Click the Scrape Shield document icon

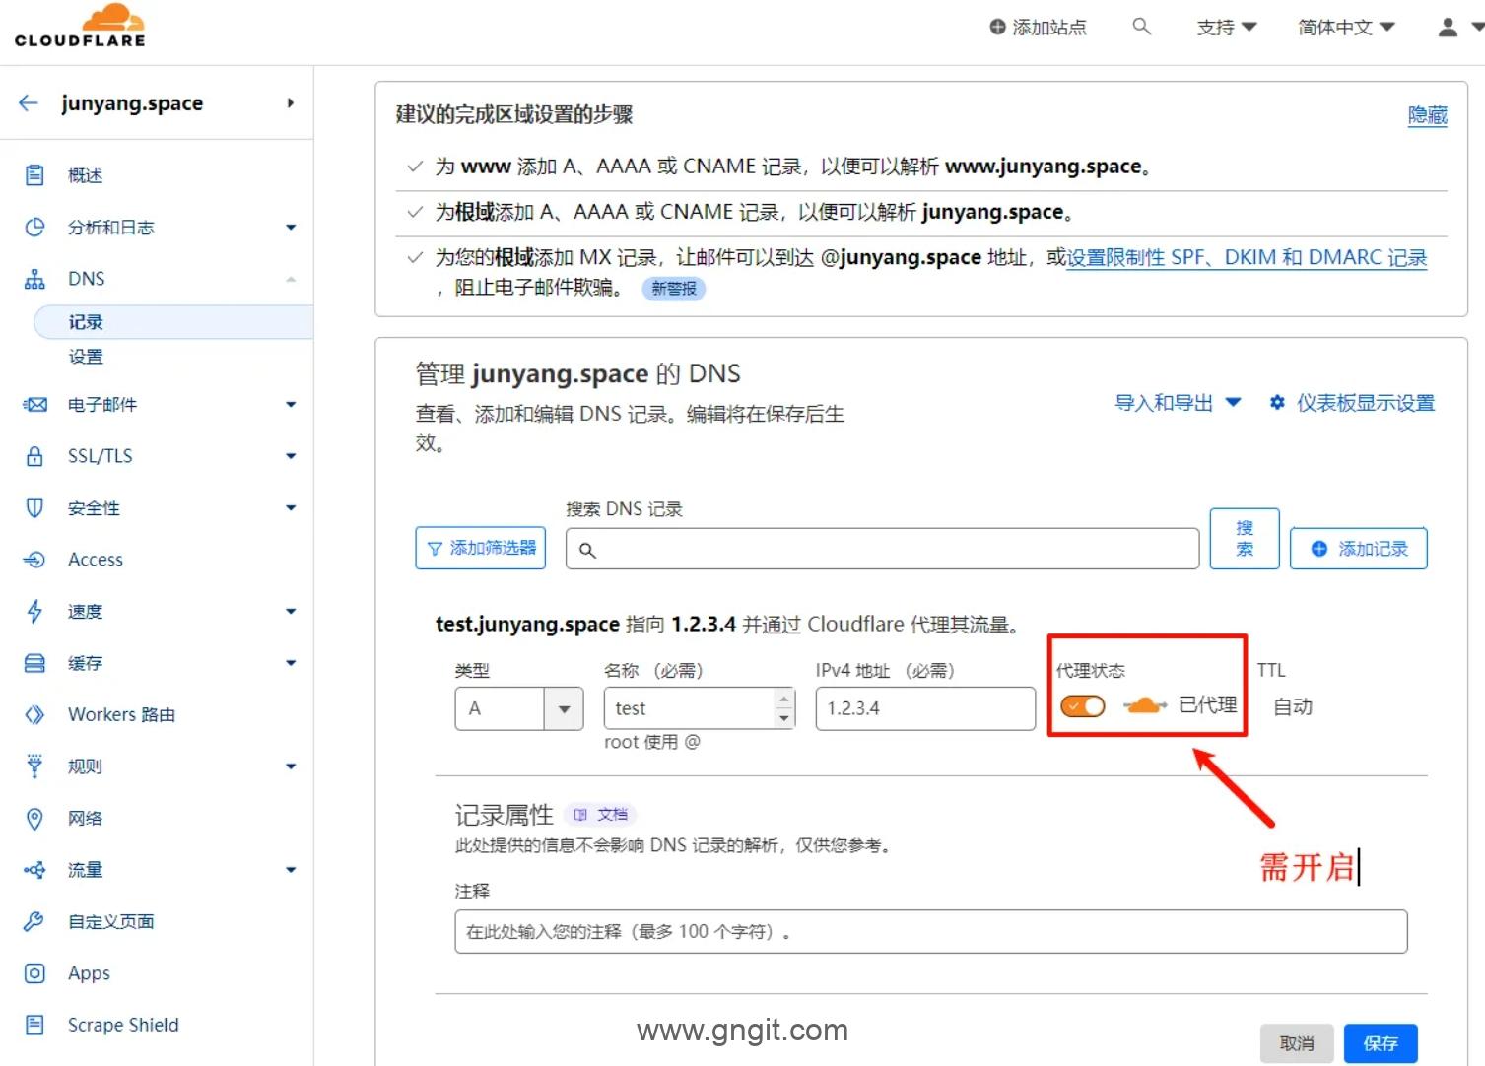point(34,1025)
